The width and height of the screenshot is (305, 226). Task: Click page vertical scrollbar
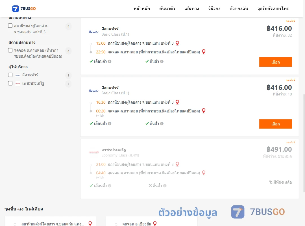click(304, 143)
